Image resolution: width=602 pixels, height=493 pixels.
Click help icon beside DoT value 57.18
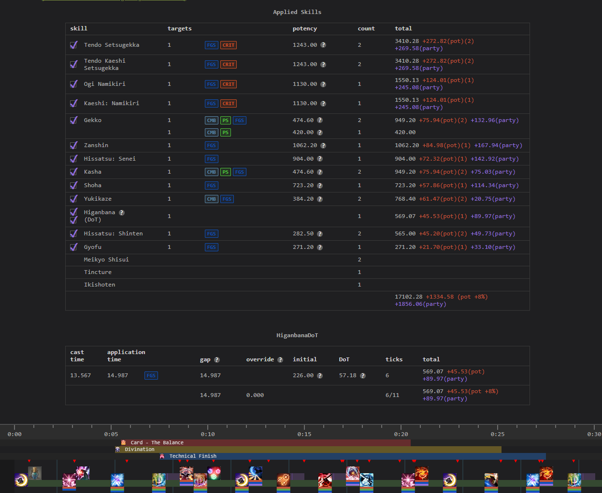pyautogui.click(x=363, y=376)
